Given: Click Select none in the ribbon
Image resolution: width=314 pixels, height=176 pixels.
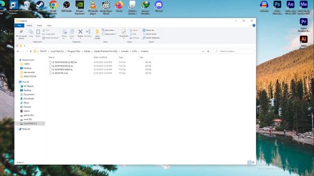Looking at the screenshot, I should click(149, 34).
